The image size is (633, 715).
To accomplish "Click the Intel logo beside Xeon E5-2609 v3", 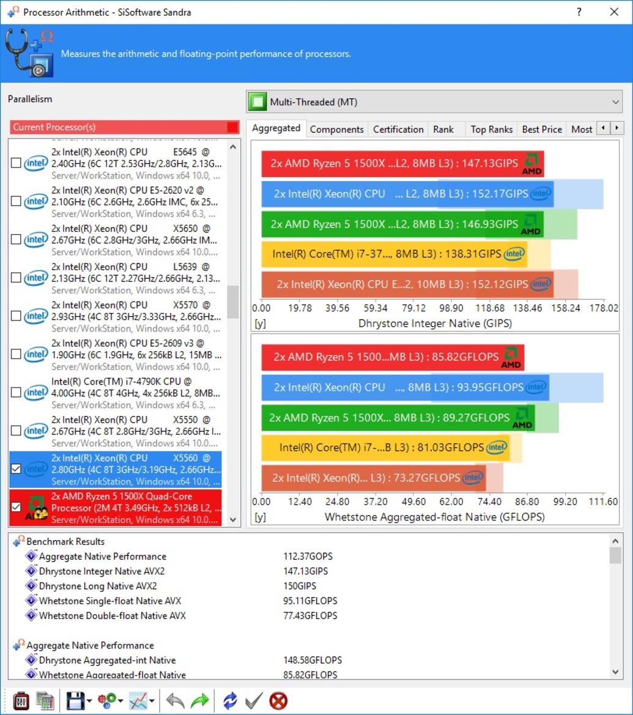I will 36,354.
